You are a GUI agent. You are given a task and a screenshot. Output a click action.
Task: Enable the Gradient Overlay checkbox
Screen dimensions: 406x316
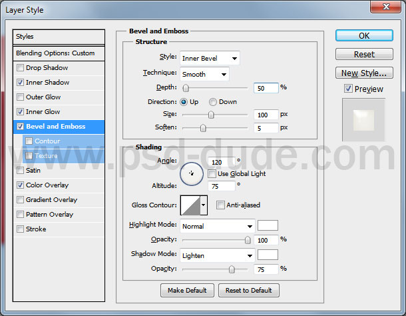click(x=20, y=200)
